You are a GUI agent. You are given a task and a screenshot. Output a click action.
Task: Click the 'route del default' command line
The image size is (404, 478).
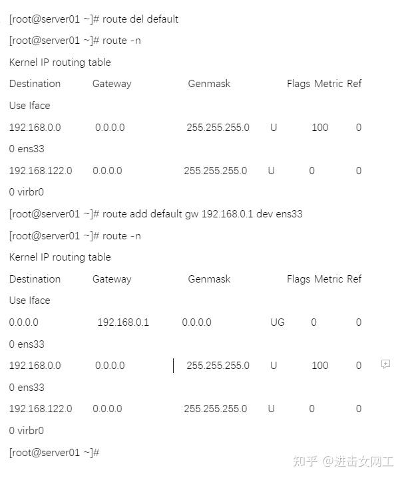click(x=94, y=19)
